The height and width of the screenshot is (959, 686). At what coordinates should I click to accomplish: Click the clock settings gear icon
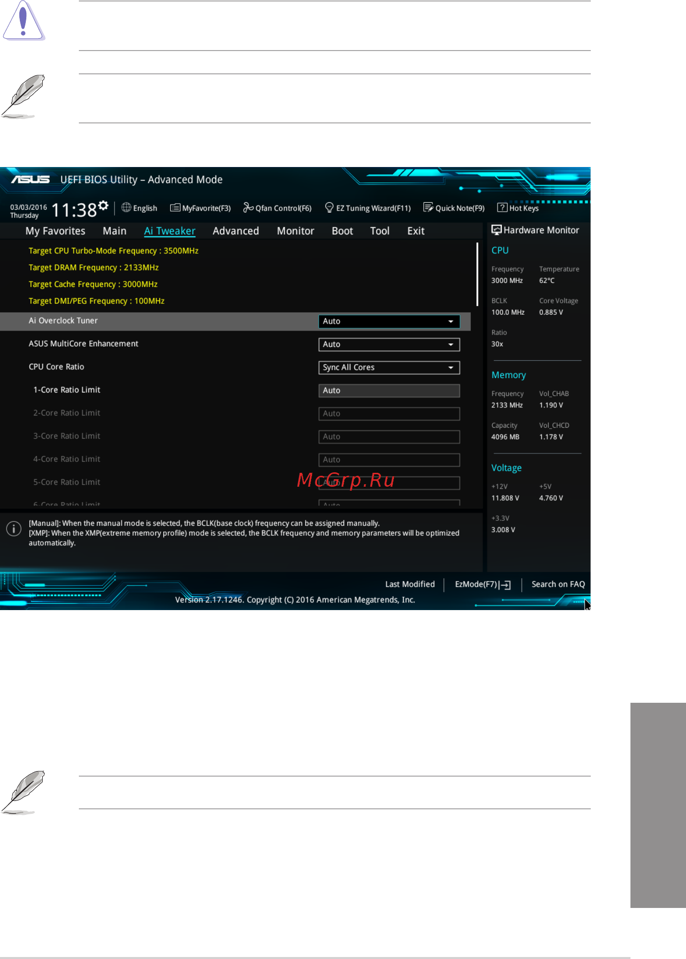coord(103,206)
